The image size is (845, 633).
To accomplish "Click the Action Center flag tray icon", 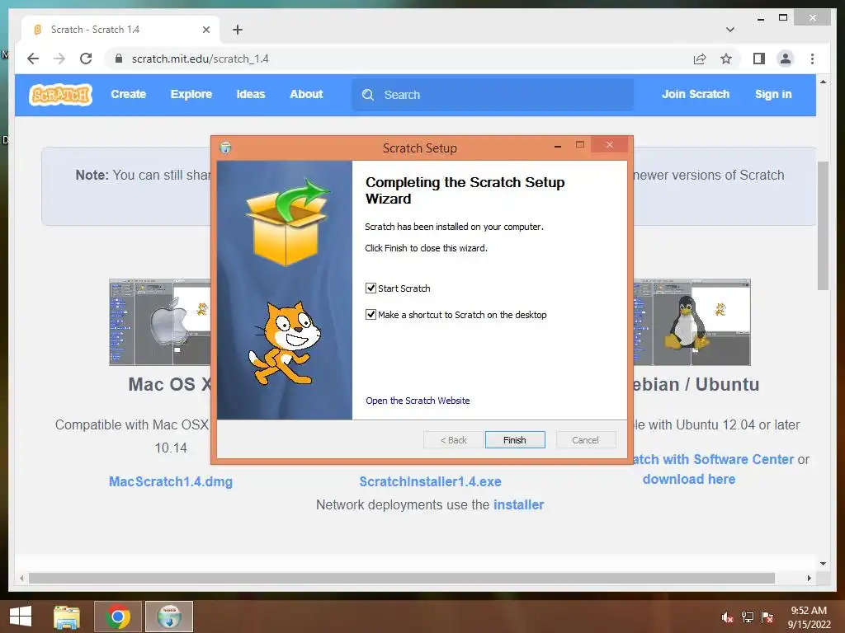I will 767,617.
